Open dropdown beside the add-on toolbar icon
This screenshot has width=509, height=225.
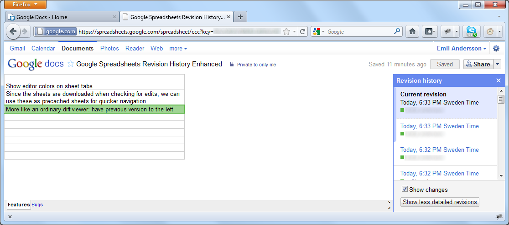457,31
